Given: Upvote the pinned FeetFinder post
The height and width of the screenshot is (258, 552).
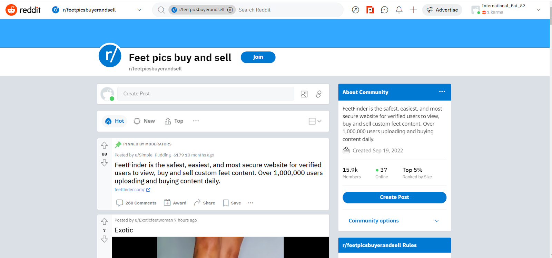Looking at the screenshot, I should point(105,145).
